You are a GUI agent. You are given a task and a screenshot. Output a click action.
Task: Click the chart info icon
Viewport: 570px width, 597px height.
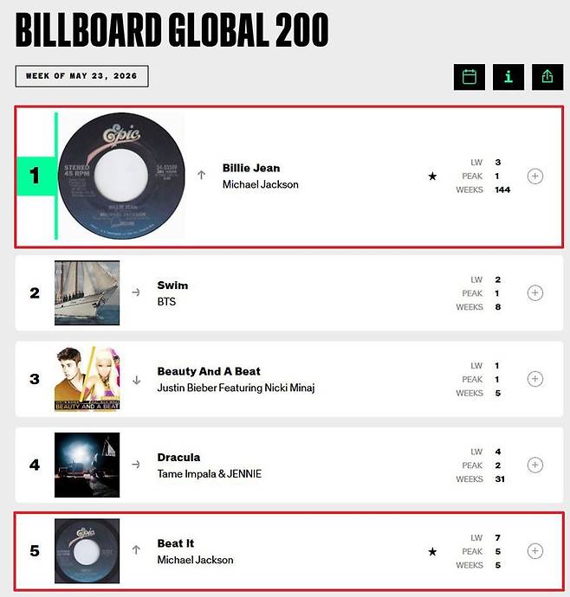tap(508, 77)
